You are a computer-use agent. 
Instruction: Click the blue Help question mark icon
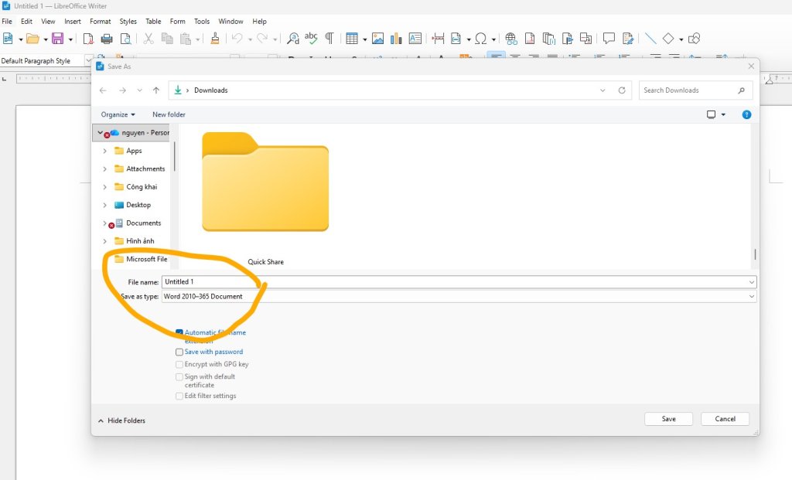click(x=746, y=114)
